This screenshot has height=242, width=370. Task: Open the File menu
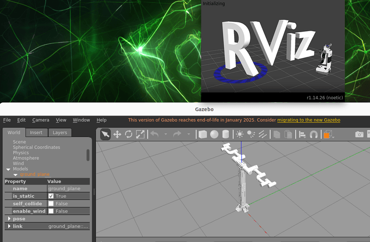pos(7,120)
